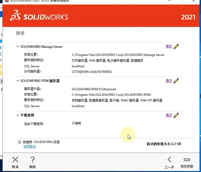Click the back arrow icon above 上一步
The width and height of the screenshot is (201, 172).
click(170, 160)
